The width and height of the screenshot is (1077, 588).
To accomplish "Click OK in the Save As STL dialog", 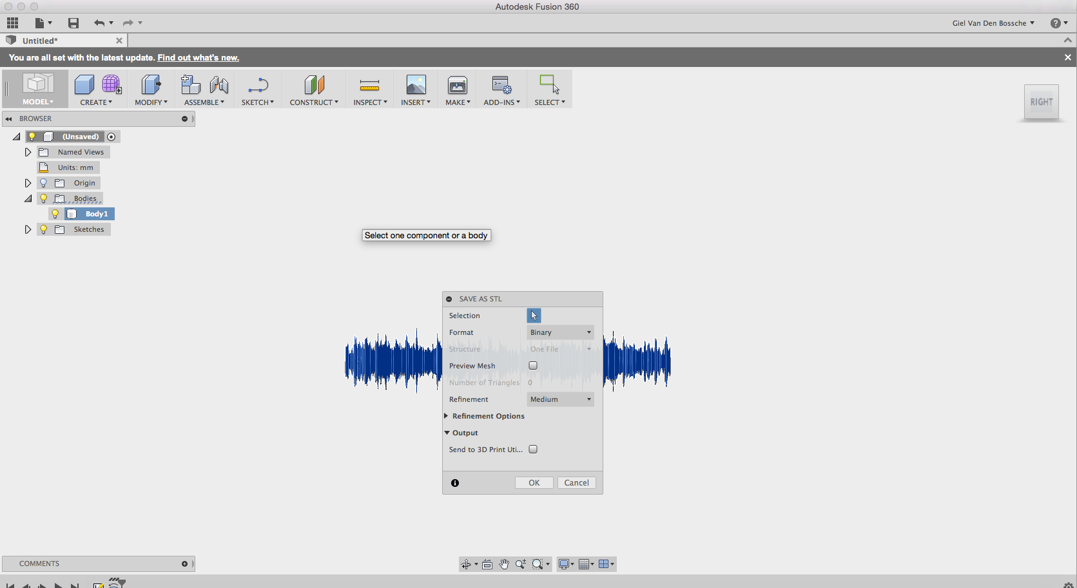I will click(533, 482).
